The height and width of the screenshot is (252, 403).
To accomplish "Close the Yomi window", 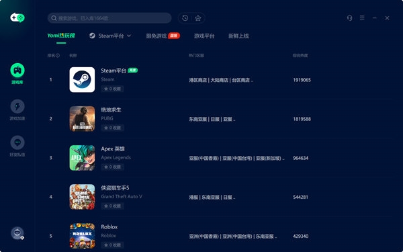I will coord(387,18).
